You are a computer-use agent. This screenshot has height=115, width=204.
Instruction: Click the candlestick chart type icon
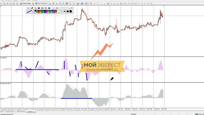click(x=54, y=4)
